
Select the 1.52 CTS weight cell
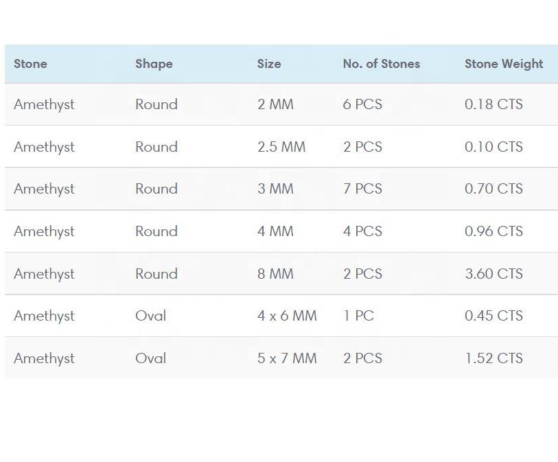(493, 358)
